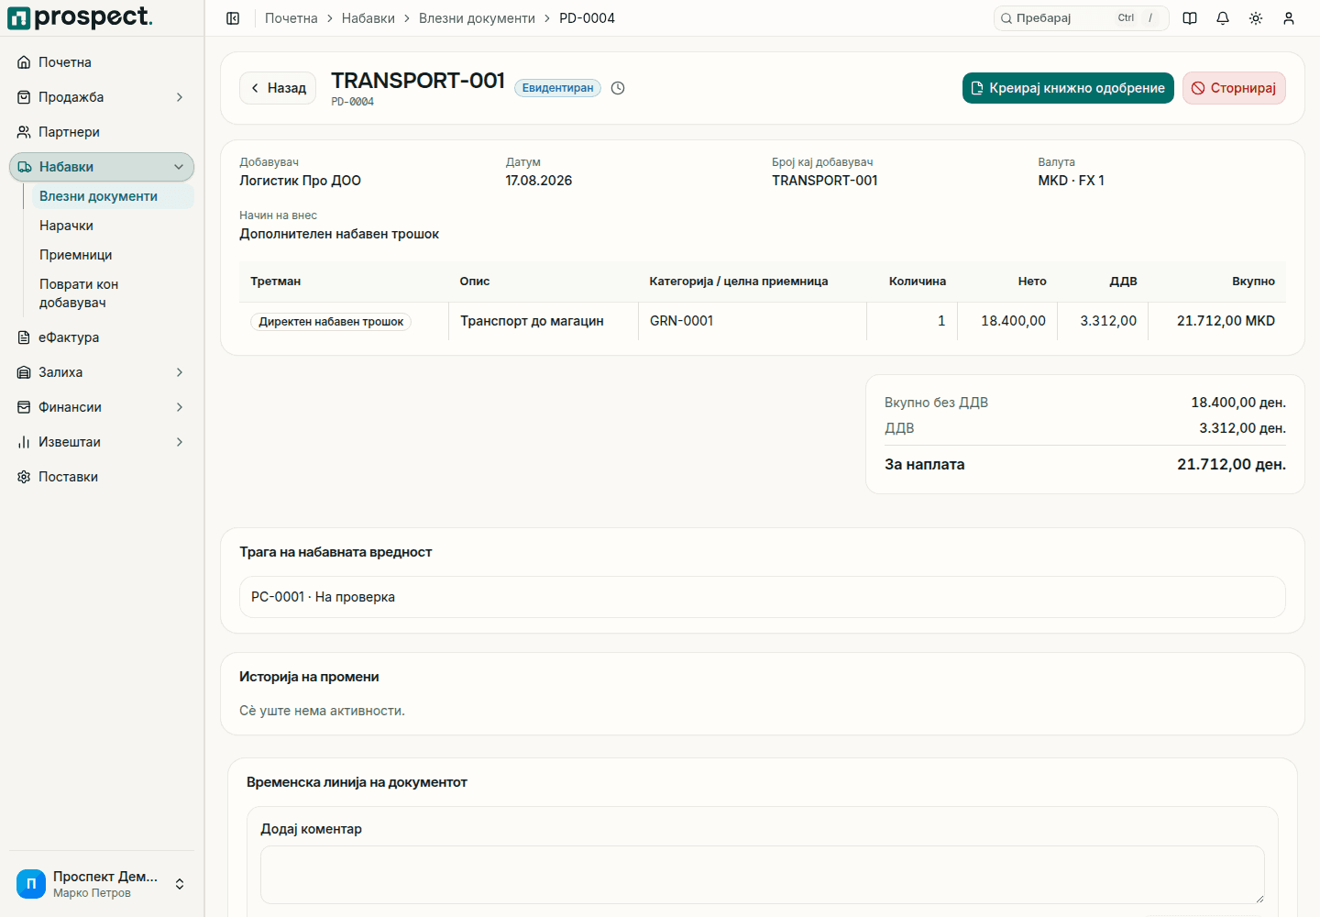This screenshot has width=1320, height=917.
Task: Select Влезни документи in the submenu
Action: (x=113, y=196)
